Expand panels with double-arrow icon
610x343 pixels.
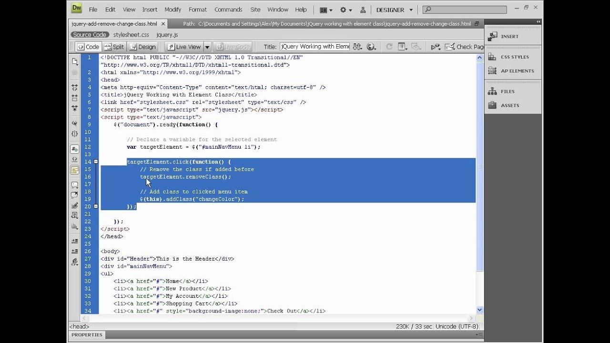tap(538, 21)
